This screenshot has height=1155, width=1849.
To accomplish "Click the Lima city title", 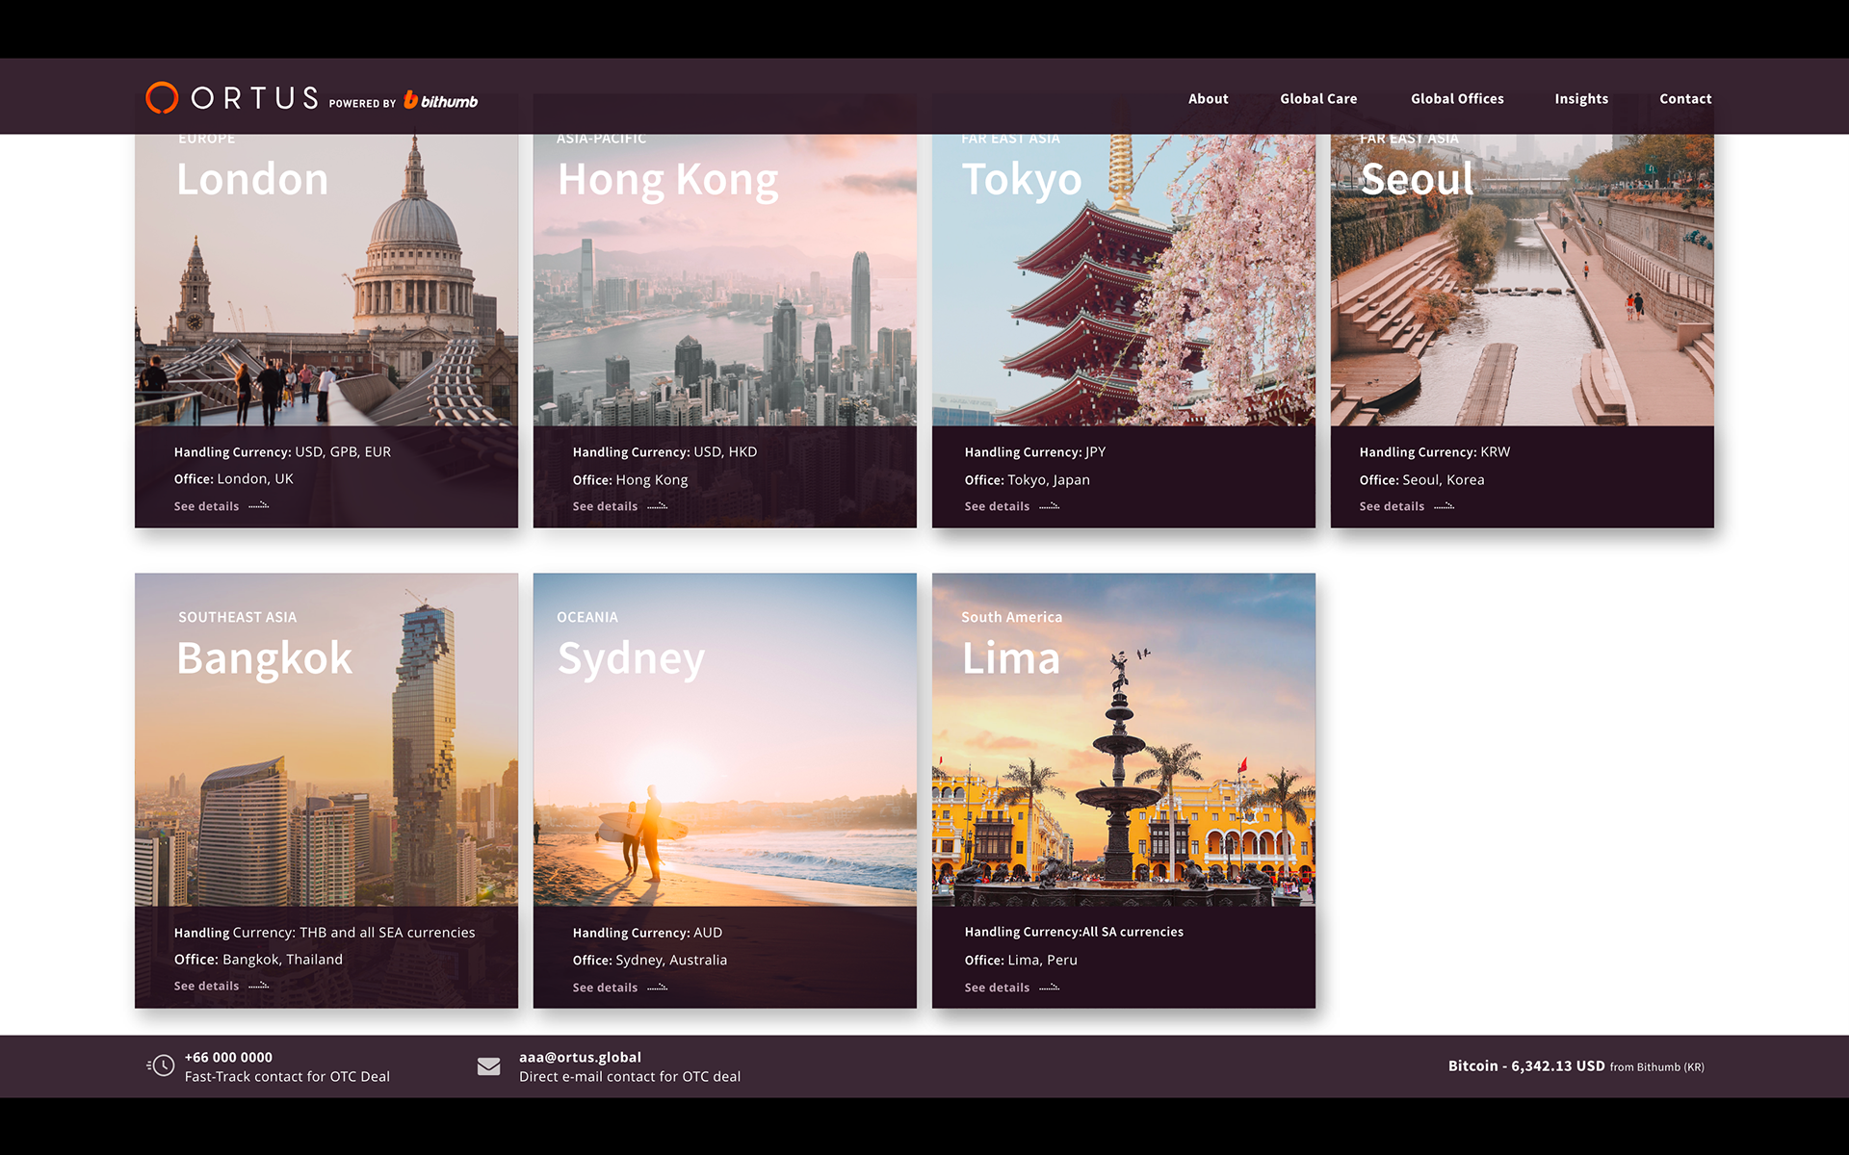I will [1011, 658].
